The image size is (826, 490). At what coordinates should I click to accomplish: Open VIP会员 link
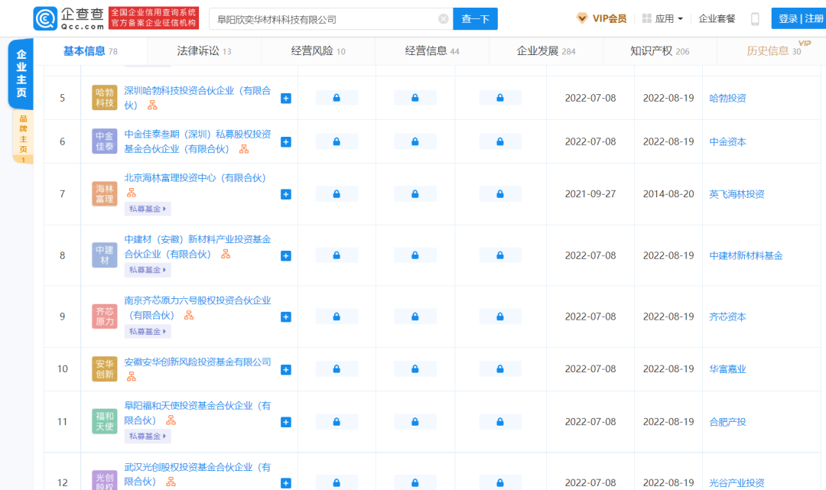pos(609,19)
